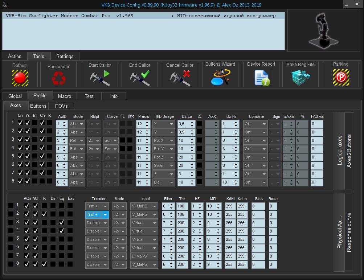Toggle R checkbox for physical axis 8

pos(44,264)
